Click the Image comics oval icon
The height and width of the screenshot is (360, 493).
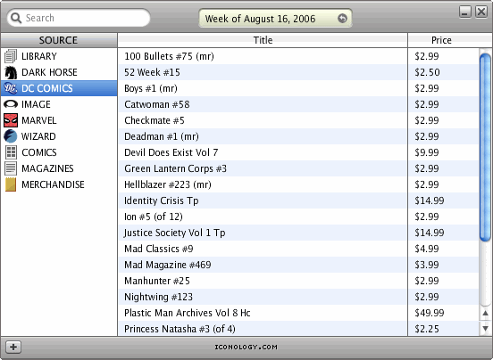[11, 104]
